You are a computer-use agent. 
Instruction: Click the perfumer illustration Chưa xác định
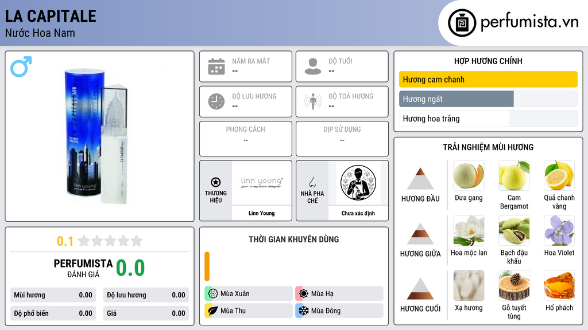pos(358,183)
